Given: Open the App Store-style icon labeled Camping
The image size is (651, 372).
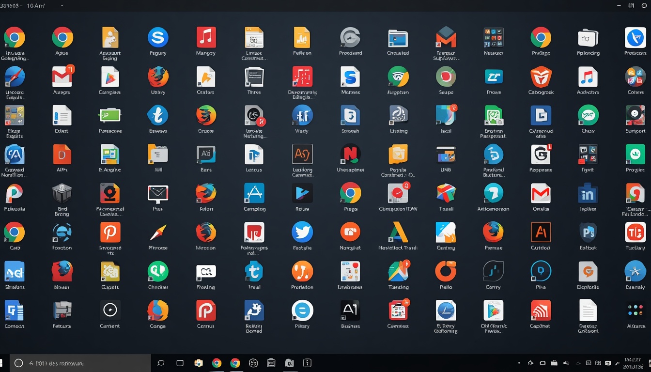Looking at the screenshot, I should coord(254,194).
